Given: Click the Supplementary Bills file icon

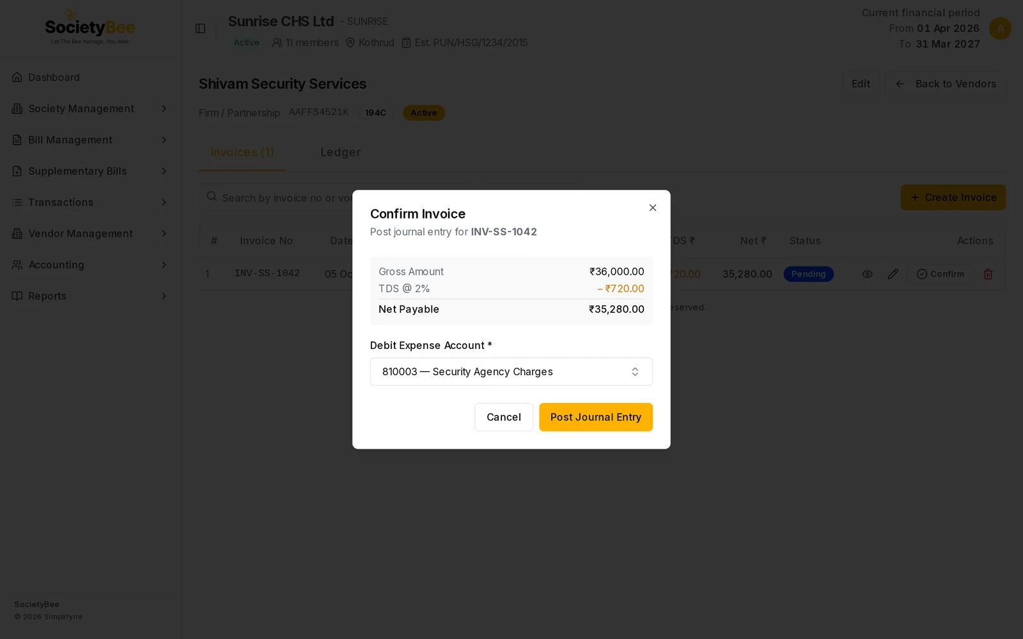Looking at the screenshot, I should [17, 171].
